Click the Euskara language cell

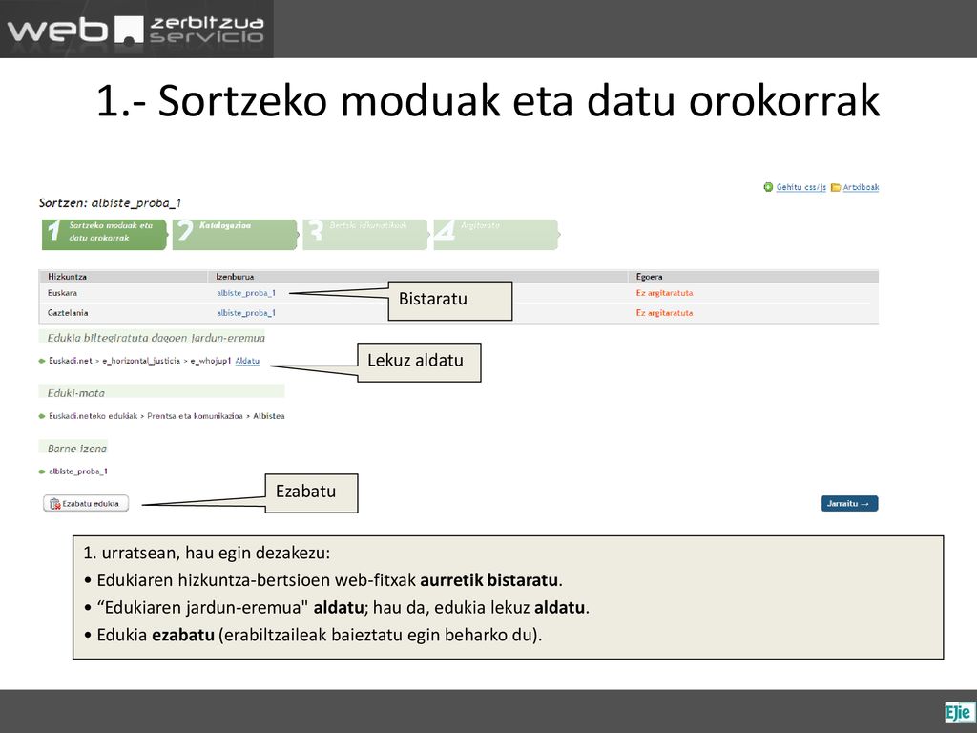tap(62, 293)
